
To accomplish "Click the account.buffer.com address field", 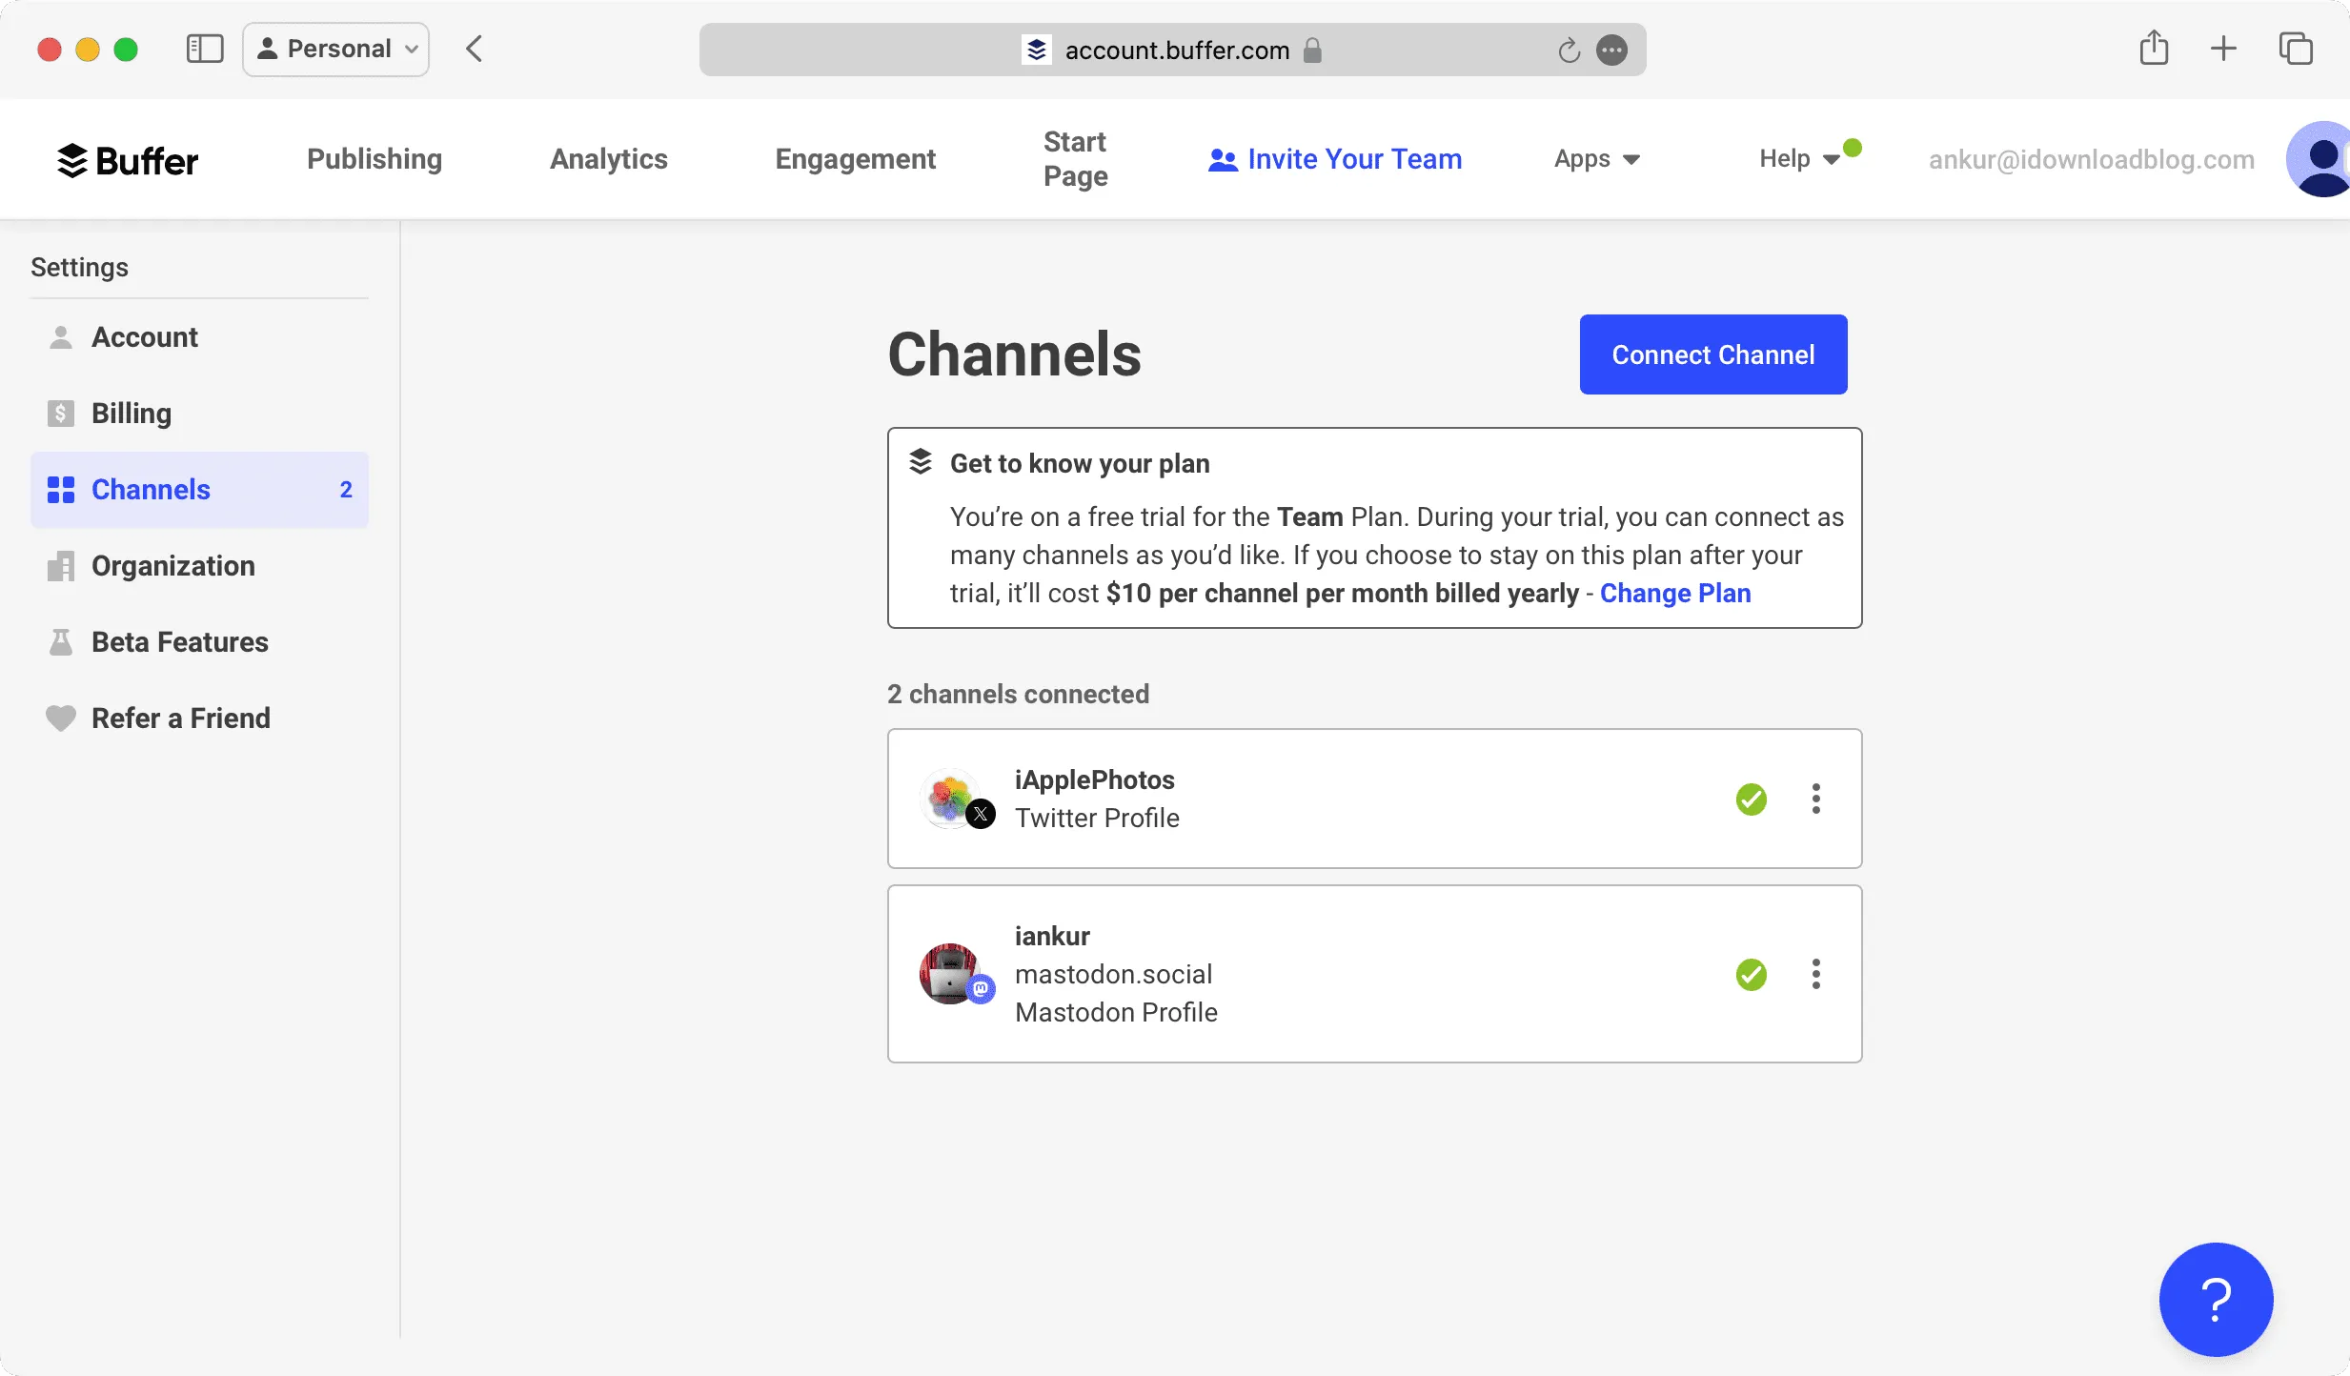I will pos(1172,50).
